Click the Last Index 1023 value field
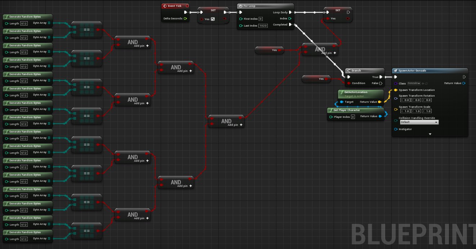Image resolution: width=476 pixels, height=249 pixels. pyautogui.click(x=263, y=26)
